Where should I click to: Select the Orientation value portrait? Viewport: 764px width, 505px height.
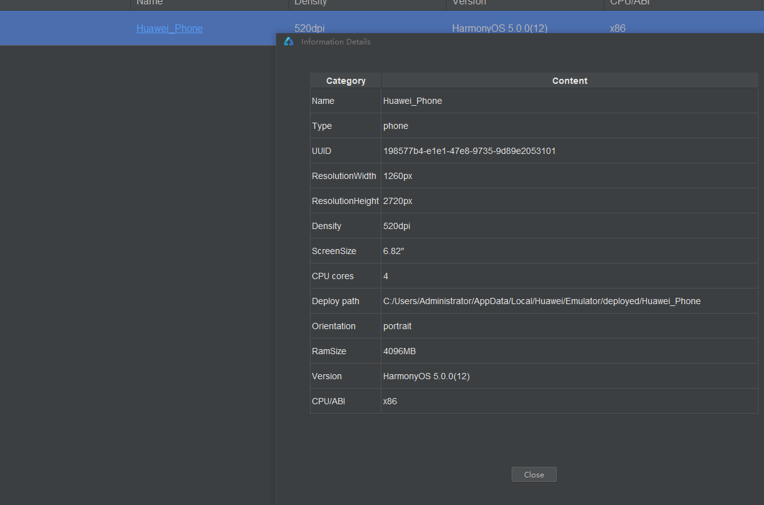[x=398, y=326]
